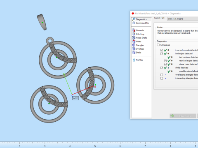The width and height of the screenshot is (198, 148).
Task: Select the Holes fix icon
Action: point(134,42)
